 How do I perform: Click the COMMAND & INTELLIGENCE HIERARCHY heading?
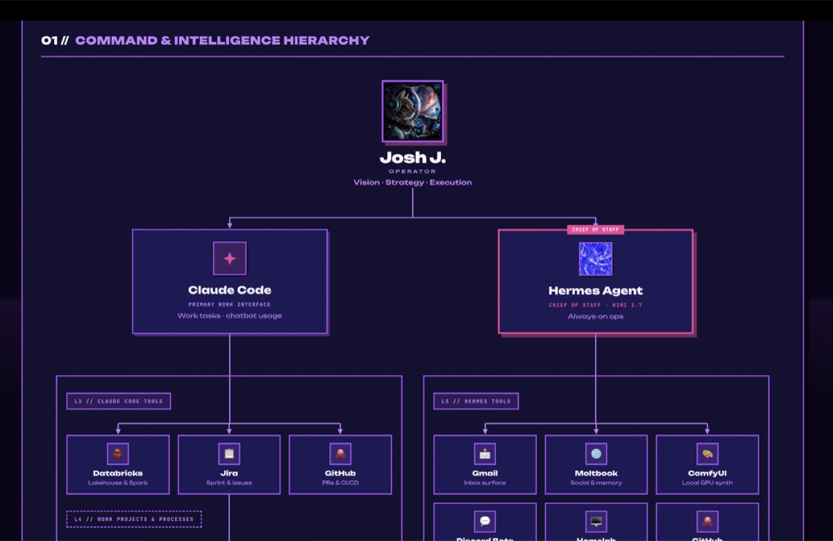click(x=222, y=40)
